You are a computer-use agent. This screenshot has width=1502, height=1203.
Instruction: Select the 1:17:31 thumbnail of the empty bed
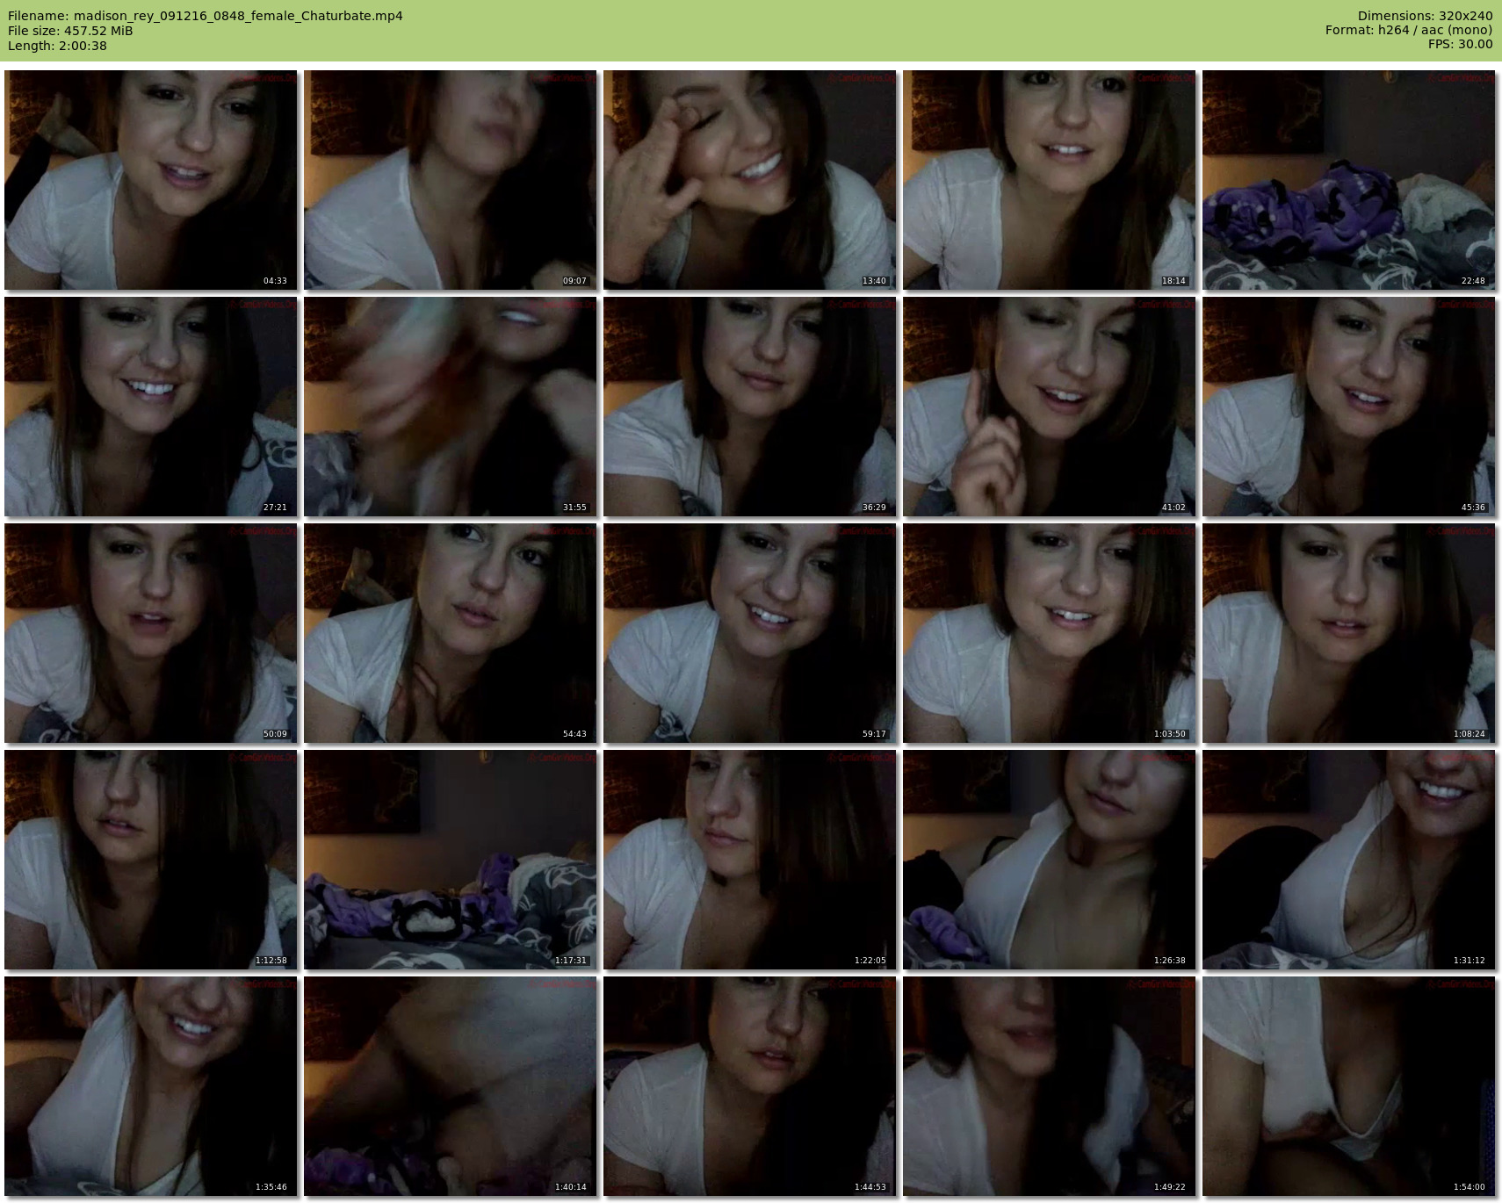point(450,860)
